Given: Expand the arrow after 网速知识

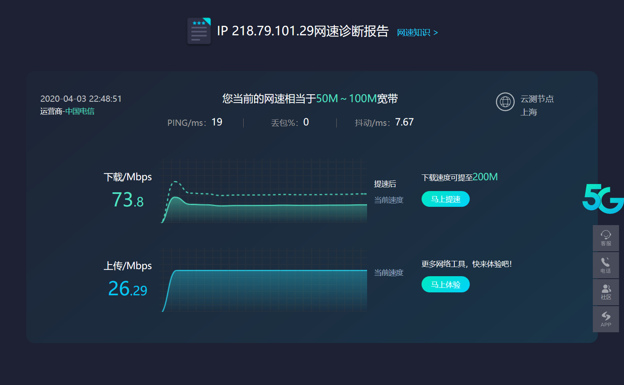Looking at the screenshot, I should 436,32.
